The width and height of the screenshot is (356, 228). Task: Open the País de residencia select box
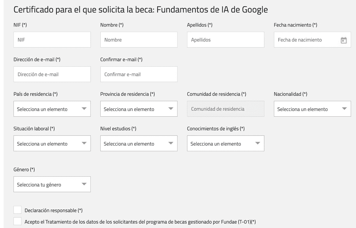pyautogui.click(x=52, y=109)
